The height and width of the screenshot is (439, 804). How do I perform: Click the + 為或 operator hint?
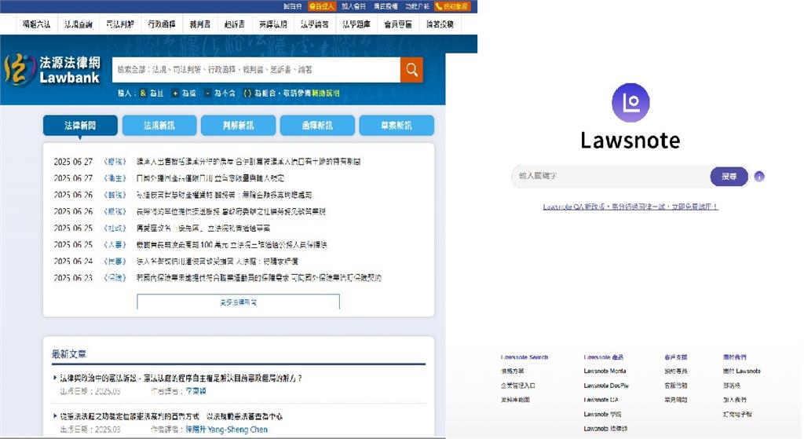pyautogui.click(x=184, y=93)
